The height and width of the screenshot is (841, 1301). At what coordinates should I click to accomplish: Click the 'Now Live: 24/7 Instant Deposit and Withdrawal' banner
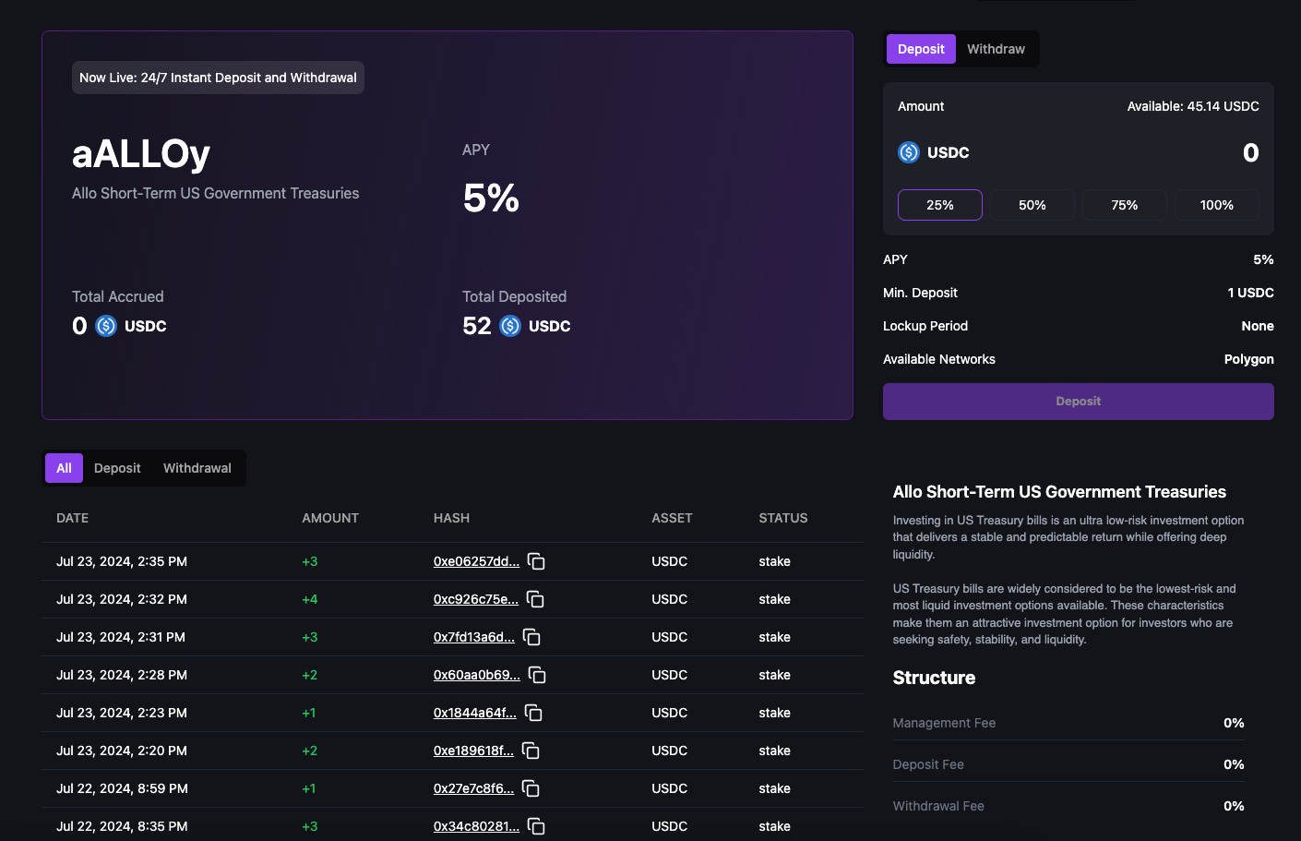[218, 78]
